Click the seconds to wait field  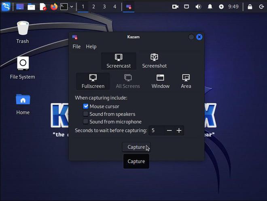(157, 130)
